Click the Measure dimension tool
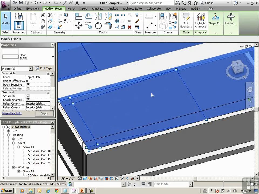This screenshot has height=194, width=259. click(149, 26)
